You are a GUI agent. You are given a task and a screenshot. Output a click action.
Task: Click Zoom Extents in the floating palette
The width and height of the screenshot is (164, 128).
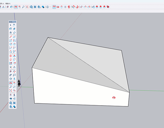pyautogui.click(x=11, y=91)
